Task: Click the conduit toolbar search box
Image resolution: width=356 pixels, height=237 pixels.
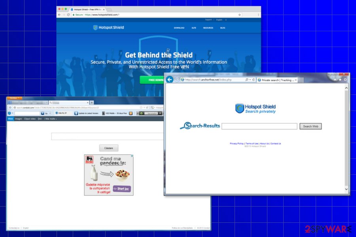Action: [27, 113]
